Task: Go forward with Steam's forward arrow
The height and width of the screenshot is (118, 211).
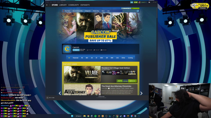Action: click(49, 5)
